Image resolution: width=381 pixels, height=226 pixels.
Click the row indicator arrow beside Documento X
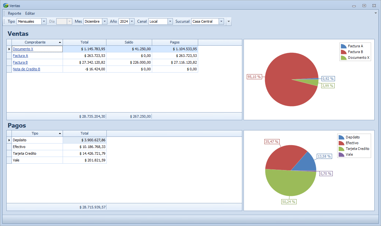[x=9, y=49]
